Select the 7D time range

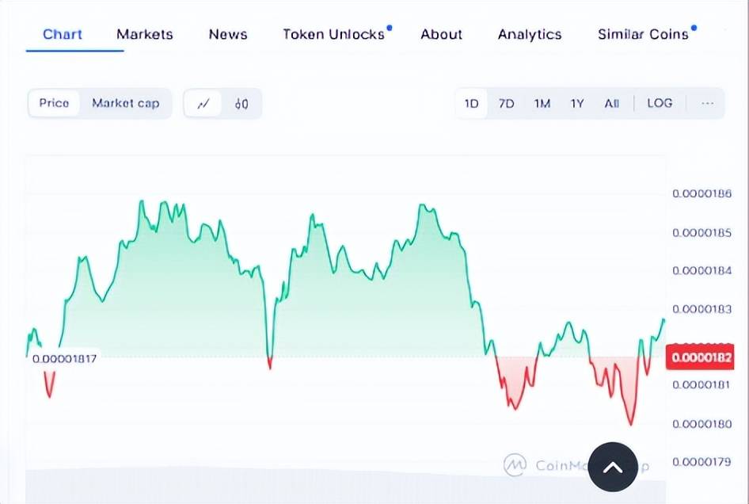pos(507,104)
